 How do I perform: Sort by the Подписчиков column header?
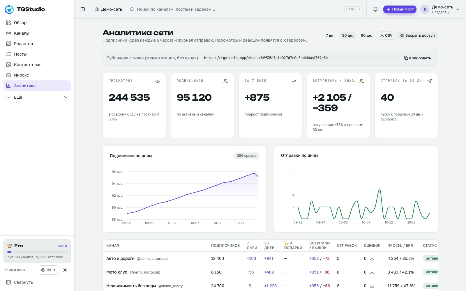(x=225, y=246)
